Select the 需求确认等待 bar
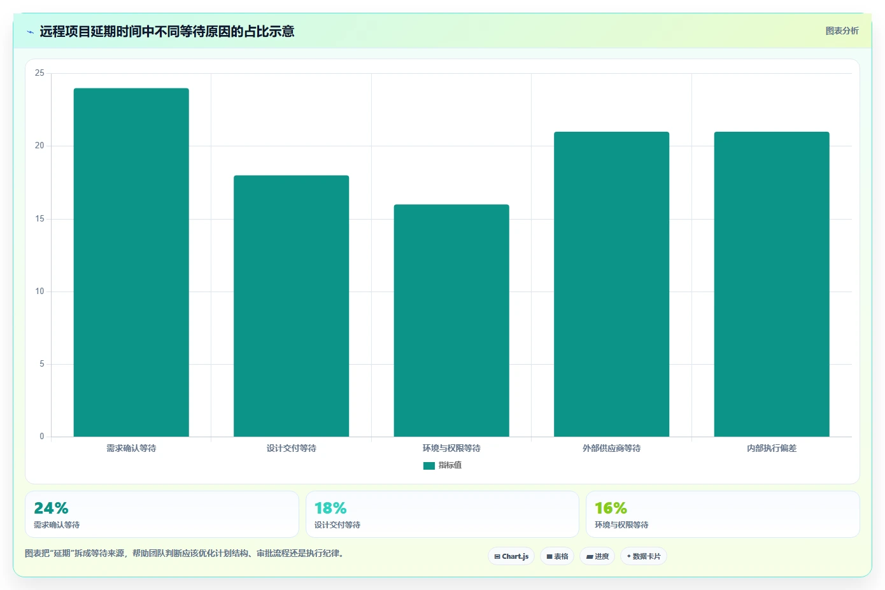Screen dimensions: 885x590 (131, 262)
